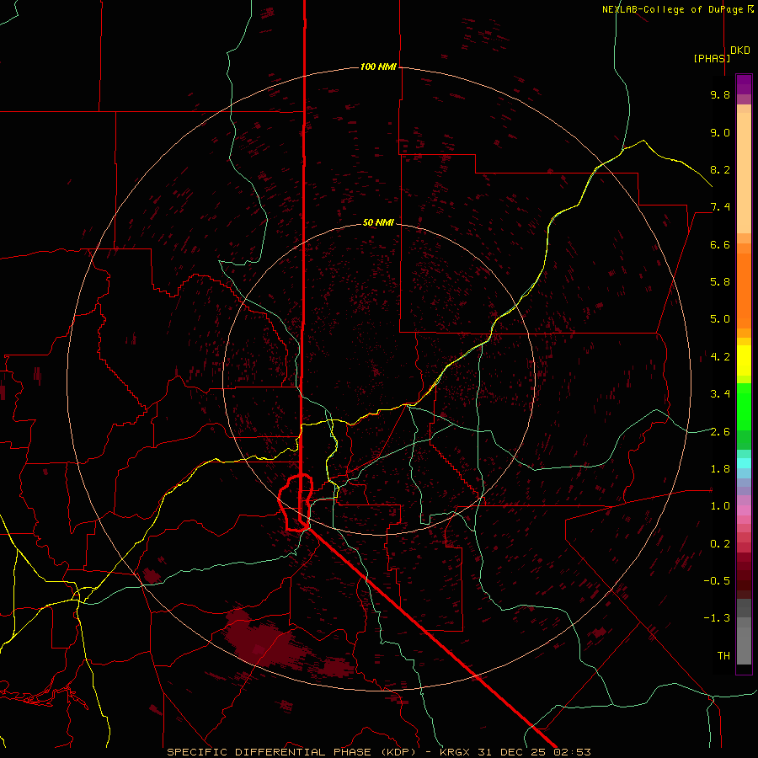Screen dimensions: 758x758
Task: Click the yellow segment of the color bar
Action: coord(744,360)
